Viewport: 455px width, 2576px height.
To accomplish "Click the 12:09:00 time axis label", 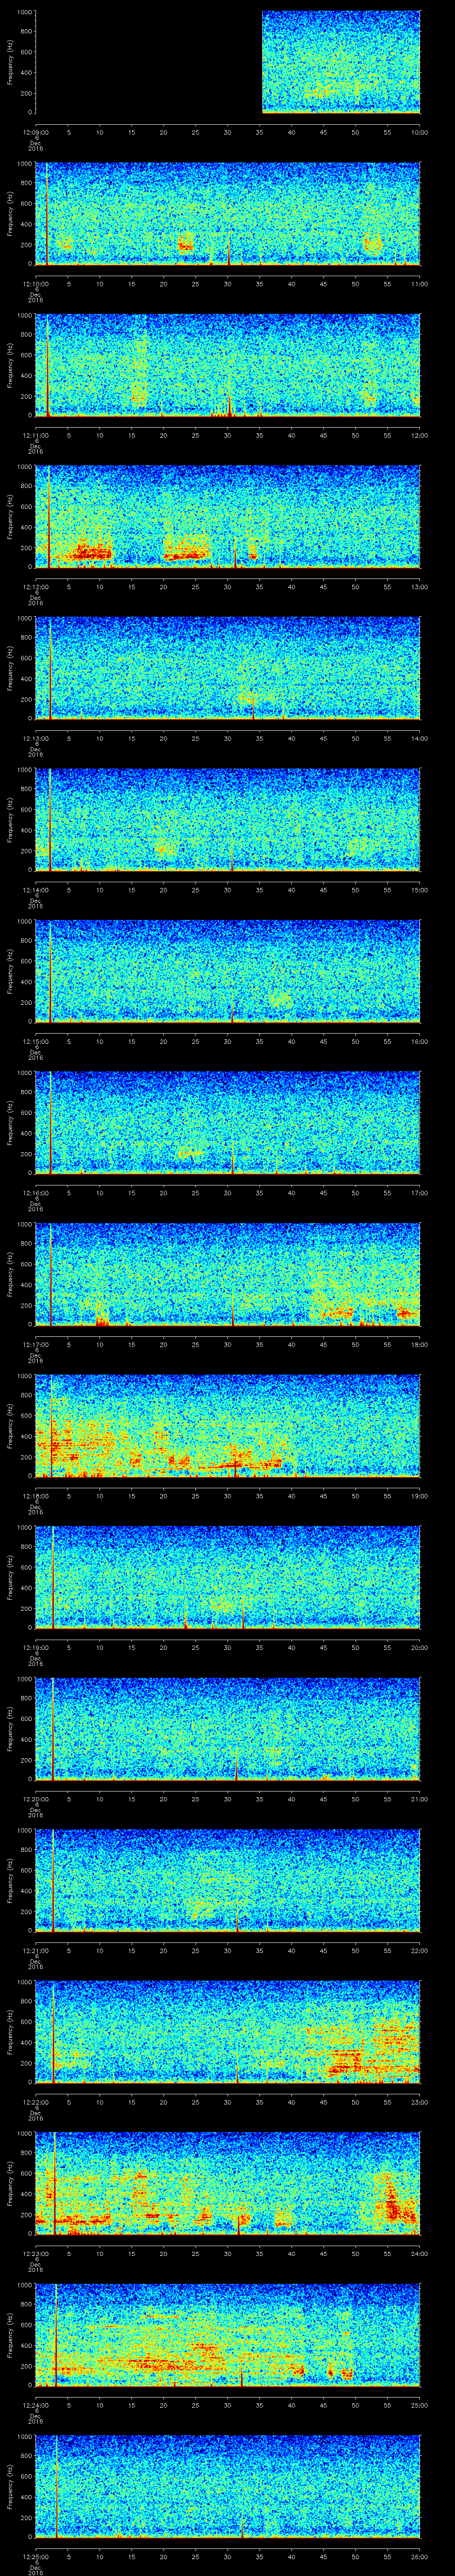I will [x=36, y=132].
